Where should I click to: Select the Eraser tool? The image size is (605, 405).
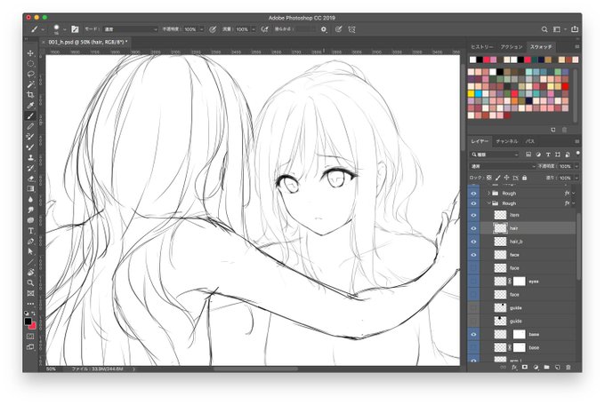pyautogui.click(x=30, y=179)
